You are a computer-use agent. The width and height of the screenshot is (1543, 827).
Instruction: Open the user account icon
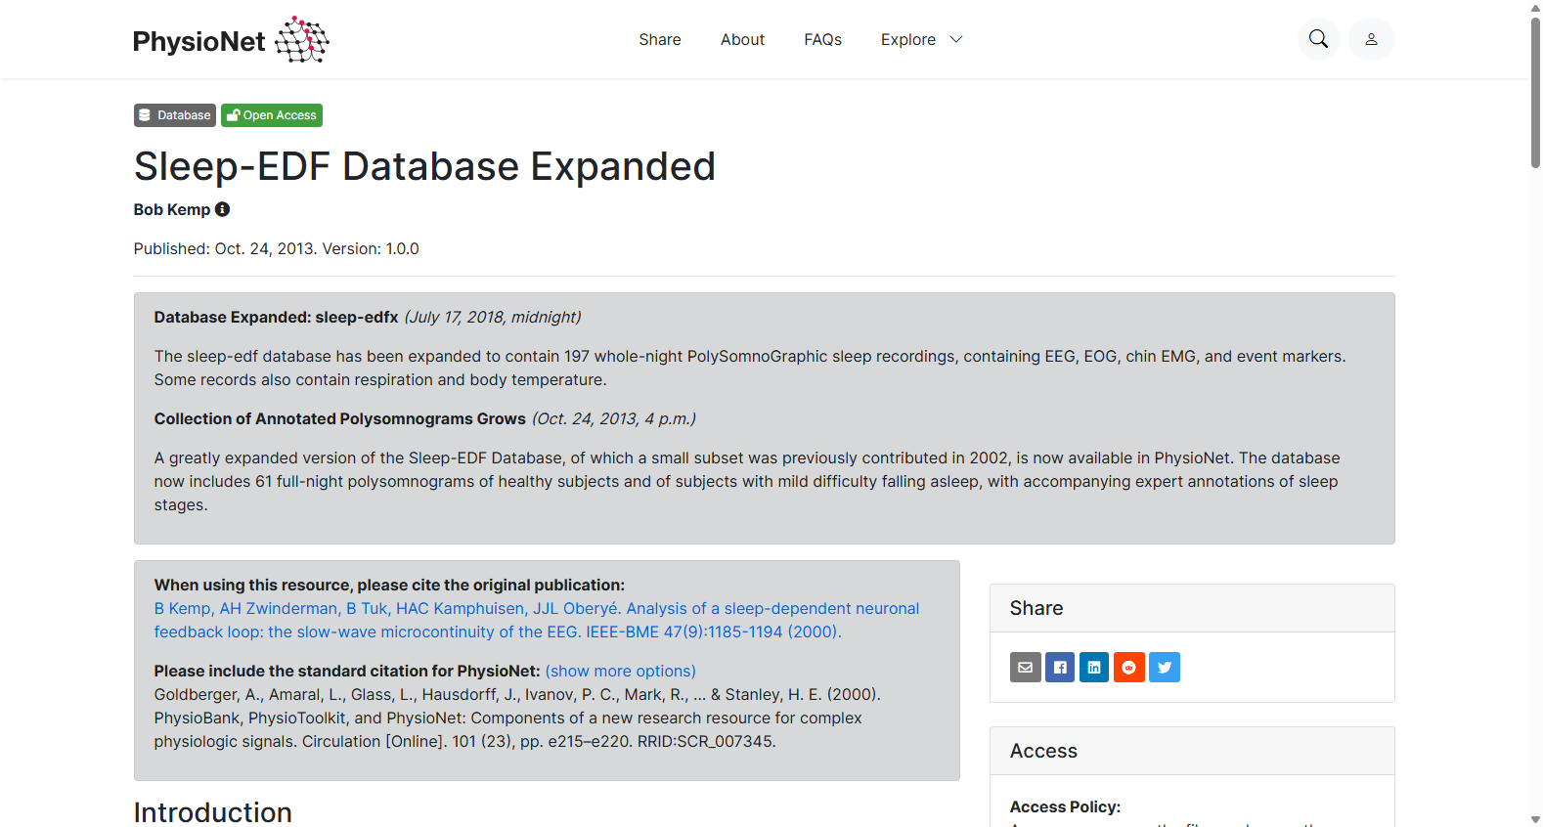click(x=1371, y=39)
